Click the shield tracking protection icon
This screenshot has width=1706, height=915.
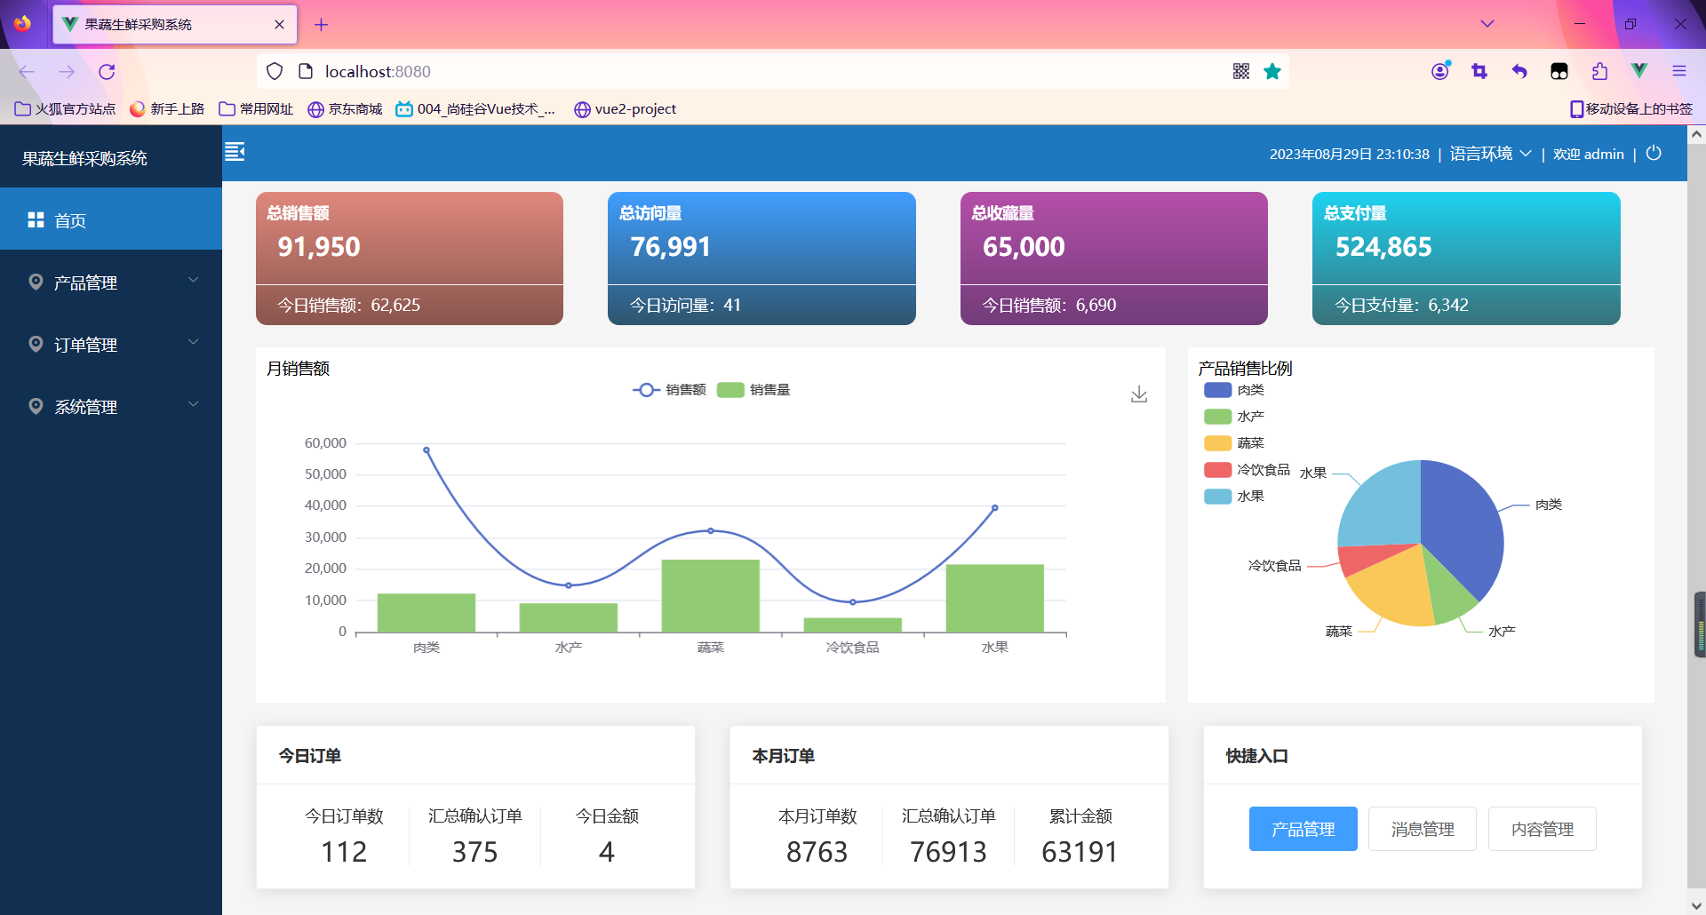[x=275, y=71]
